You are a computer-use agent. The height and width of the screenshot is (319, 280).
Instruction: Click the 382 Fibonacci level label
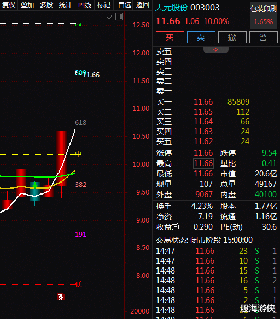(80, 185)
